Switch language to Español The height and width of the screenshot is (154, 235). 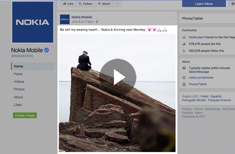(216, 96)
